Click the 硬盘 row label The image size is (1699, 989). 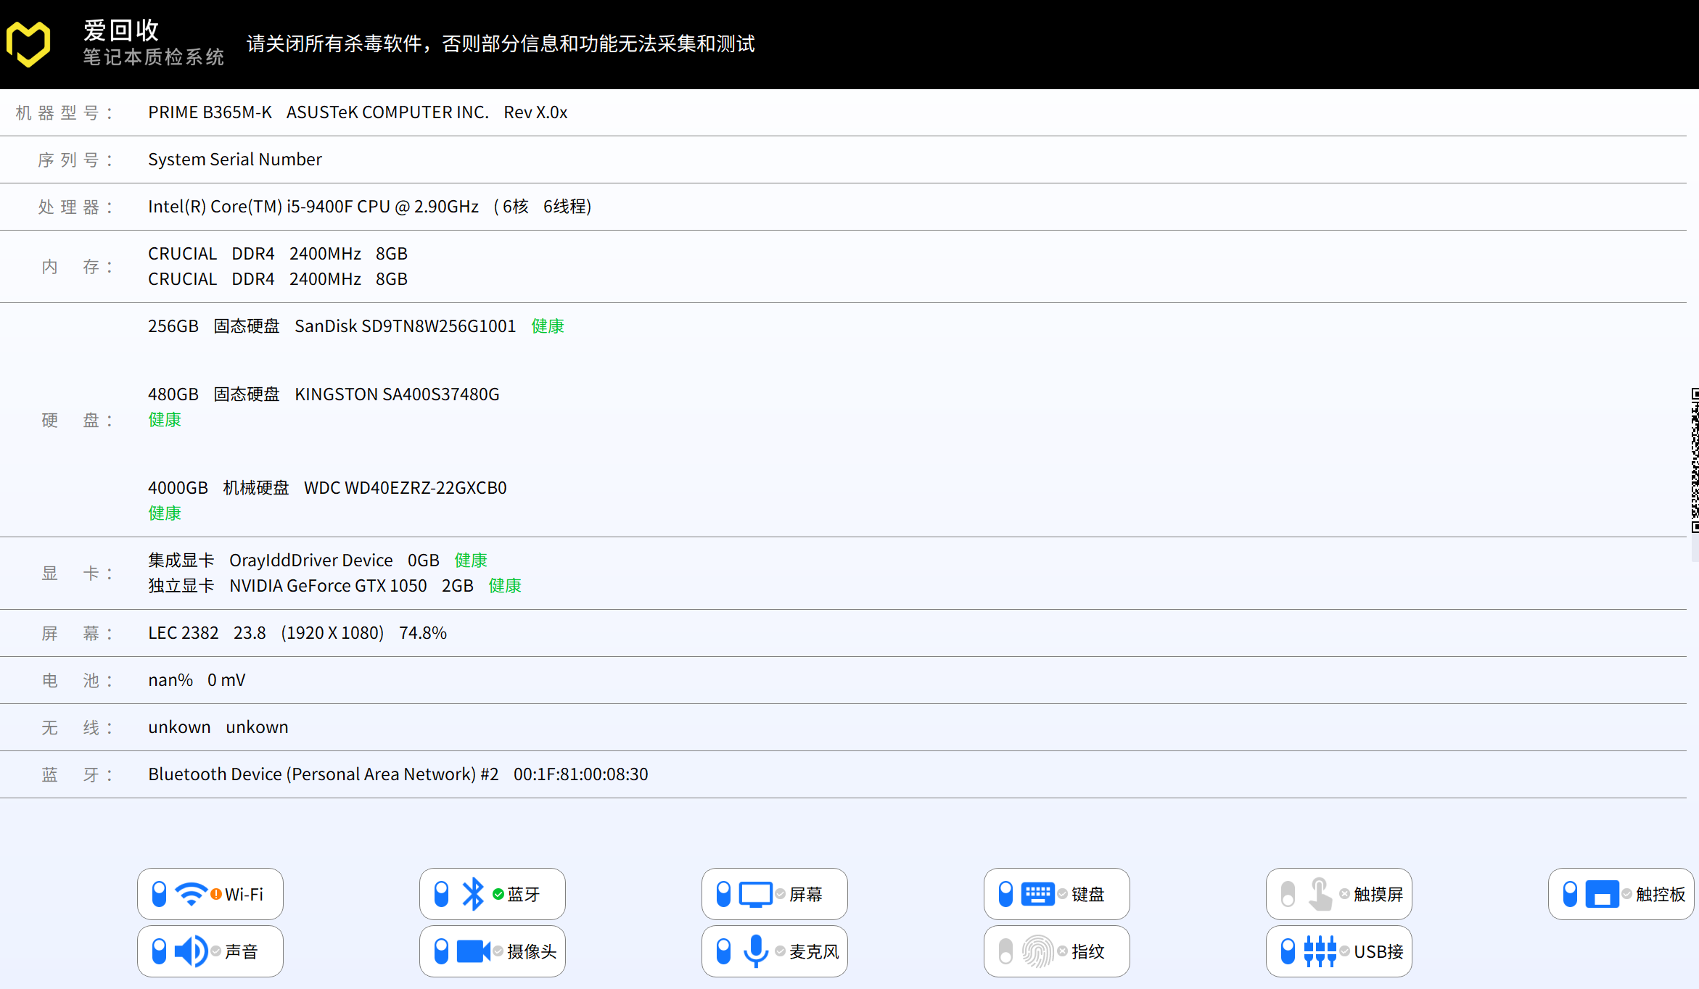tap(77, 420)
